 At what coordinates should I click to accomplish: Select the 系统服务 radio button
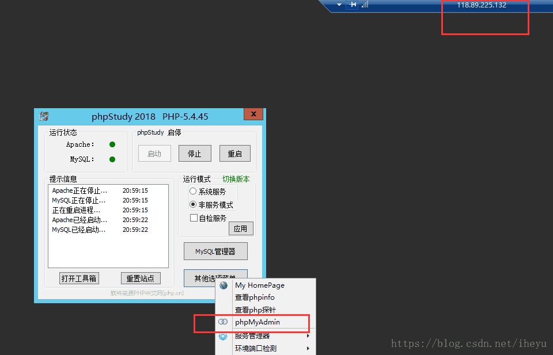pyautogui.click(x=193, y=191)
